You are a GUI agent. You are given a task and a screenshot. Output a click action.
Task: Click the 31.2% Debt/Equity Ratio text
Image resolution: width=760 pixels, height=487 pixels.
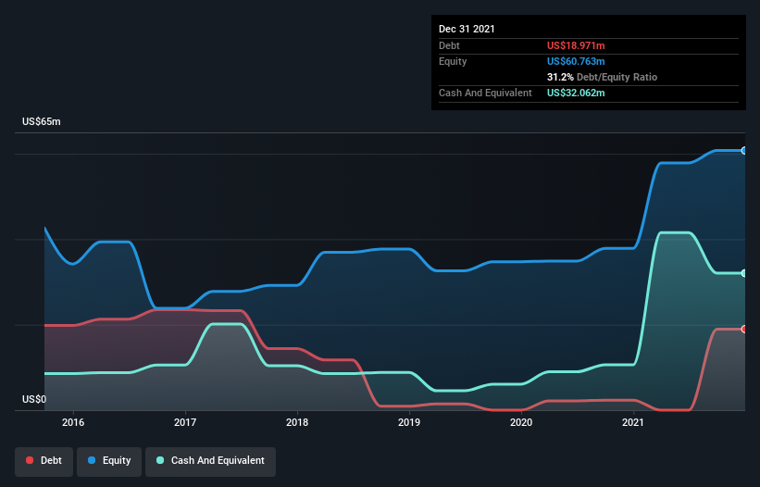coord(602,77)
